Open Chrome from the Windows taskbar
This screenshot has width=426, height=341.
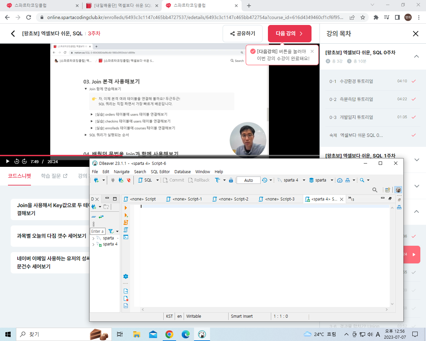coord(169,334)
